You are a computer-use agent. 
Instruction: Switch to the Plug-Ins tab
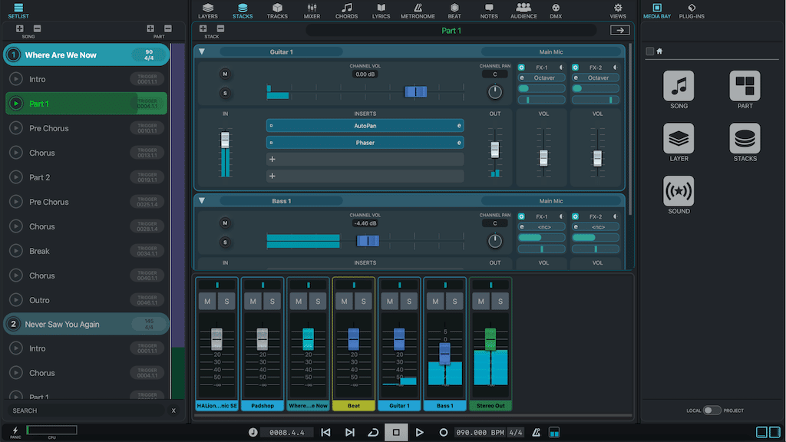[x=692, y=10]
